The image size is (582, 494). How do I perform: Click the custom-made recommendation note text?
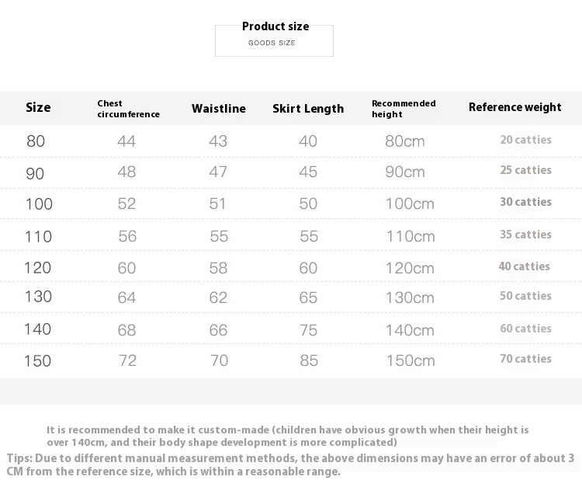[288, 436]
